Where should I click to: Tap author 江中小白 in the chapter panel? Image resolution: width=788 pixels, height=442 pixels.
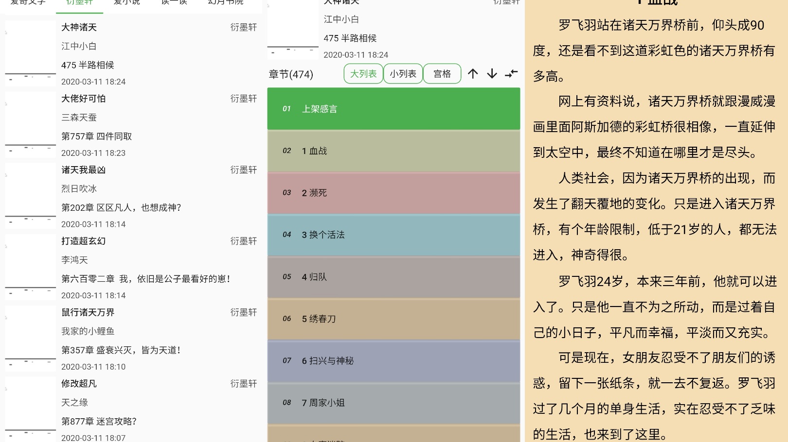(341, 19)
